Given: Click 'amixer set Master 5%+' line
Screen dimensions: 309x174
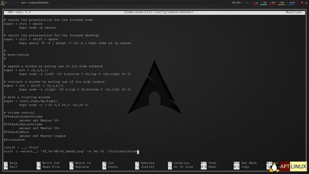Looking at the screenshot, I should coord(40,128).
